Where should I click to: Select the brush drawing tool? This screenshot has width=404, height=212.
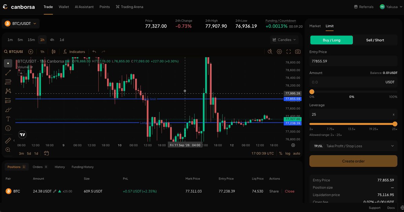click(x=8, y=110)
